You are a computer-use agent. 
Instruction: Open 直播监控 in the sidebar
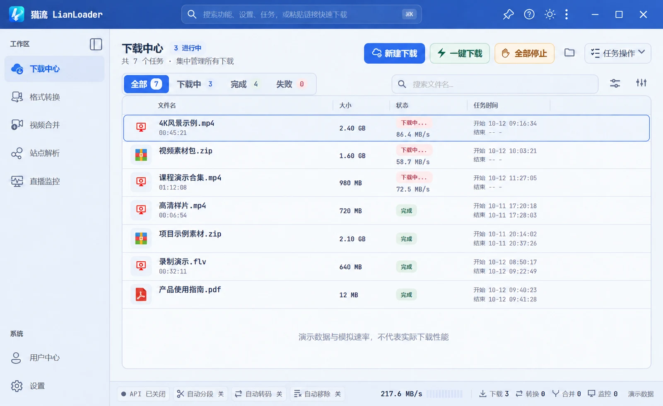pyautogui.click(x=54, y=181)
